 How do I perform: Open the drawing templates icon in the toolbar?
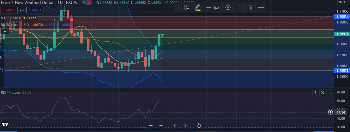(x=186, y=8)
